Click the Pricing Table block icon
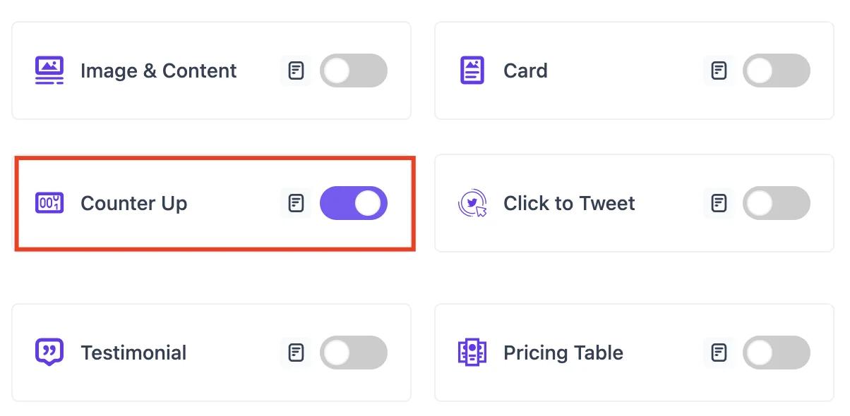This screenshot has width=850, height=416. tap(472, 352)
